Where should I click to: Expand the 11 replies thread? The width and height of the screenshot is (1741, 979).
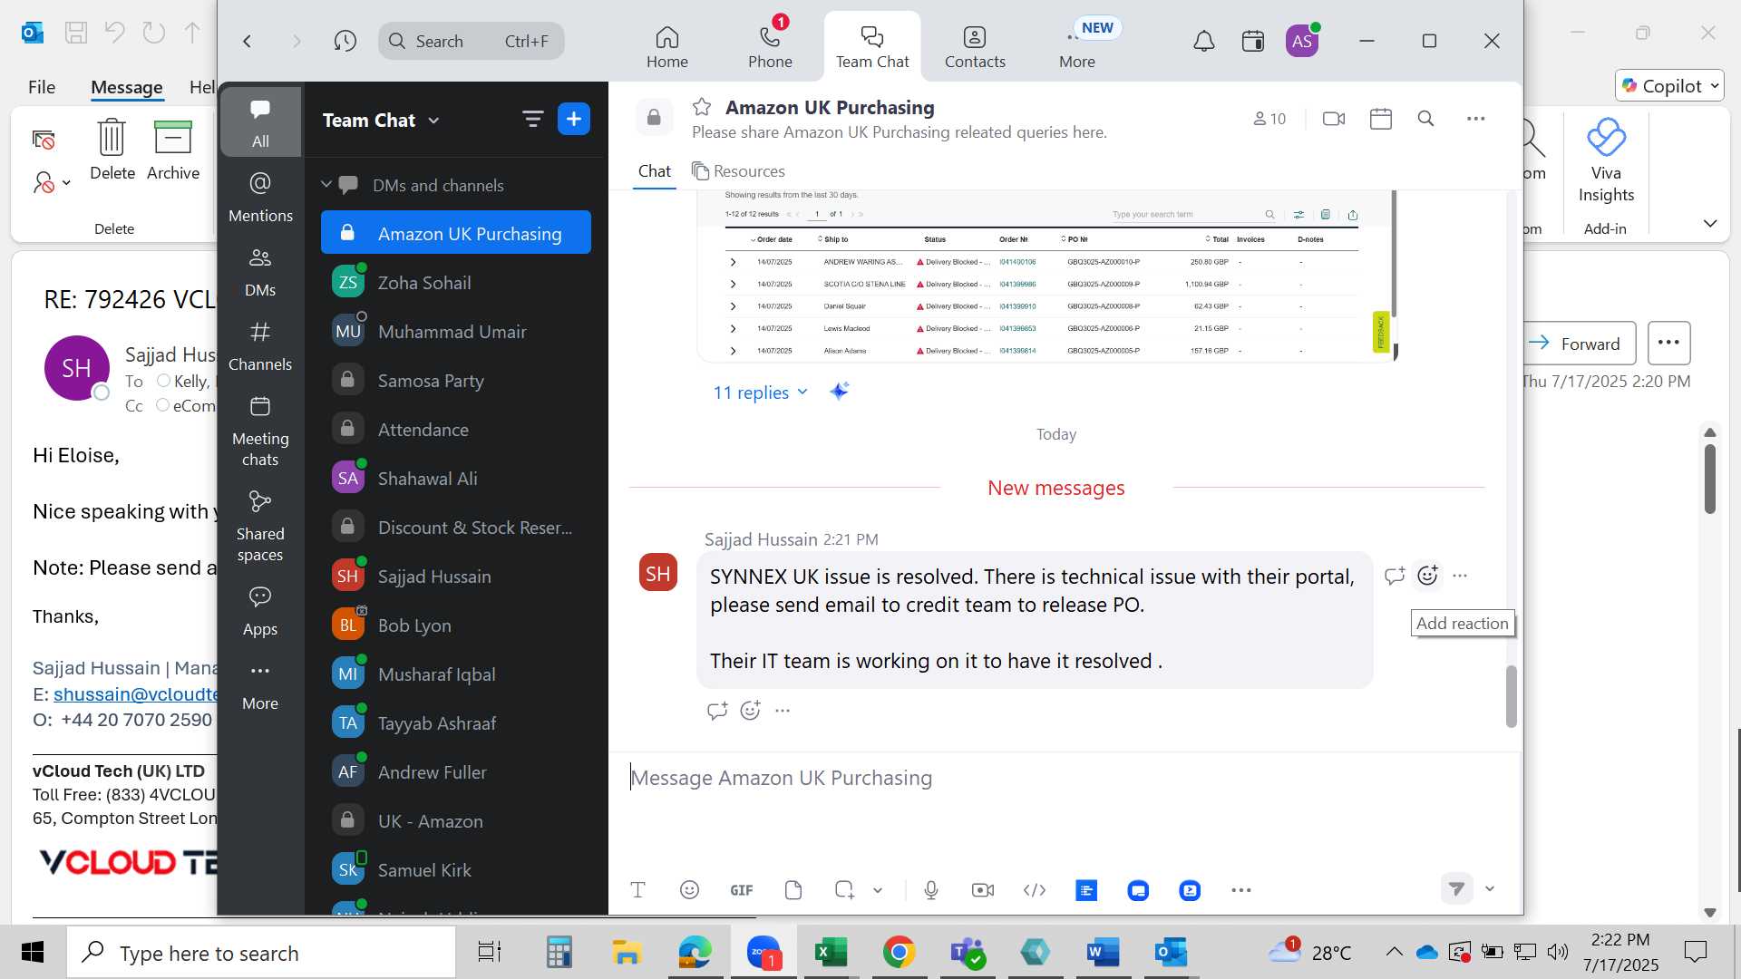[x=760, y=393]
